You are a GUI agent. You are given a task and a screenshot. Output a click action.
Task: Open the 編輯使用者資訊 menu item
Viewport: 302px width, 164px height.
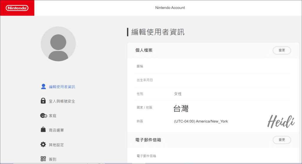click(62, 87)
